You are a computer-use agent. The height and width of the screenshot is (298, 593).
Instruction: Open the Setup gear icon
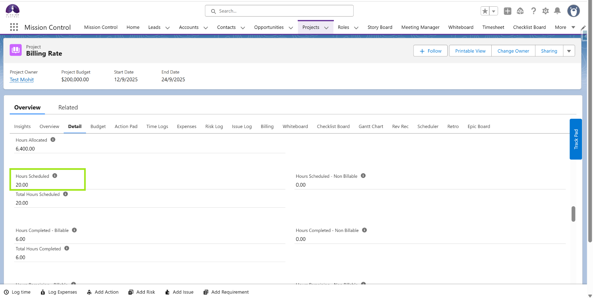(546, 11)
